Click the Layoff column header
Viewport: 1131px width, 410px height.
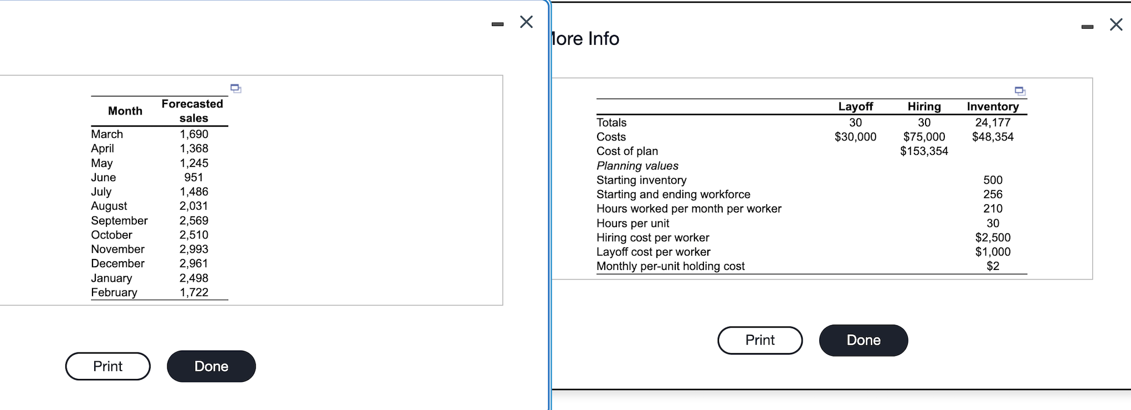856,106
